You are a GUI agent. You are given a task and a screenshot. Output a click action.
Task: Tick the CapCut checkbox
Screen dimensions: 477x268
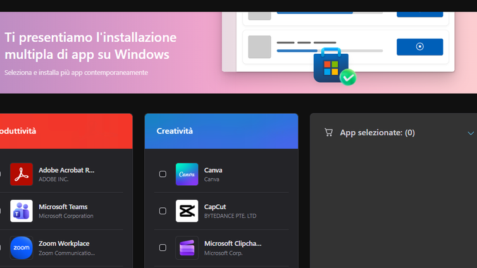[x=163, y=211]
